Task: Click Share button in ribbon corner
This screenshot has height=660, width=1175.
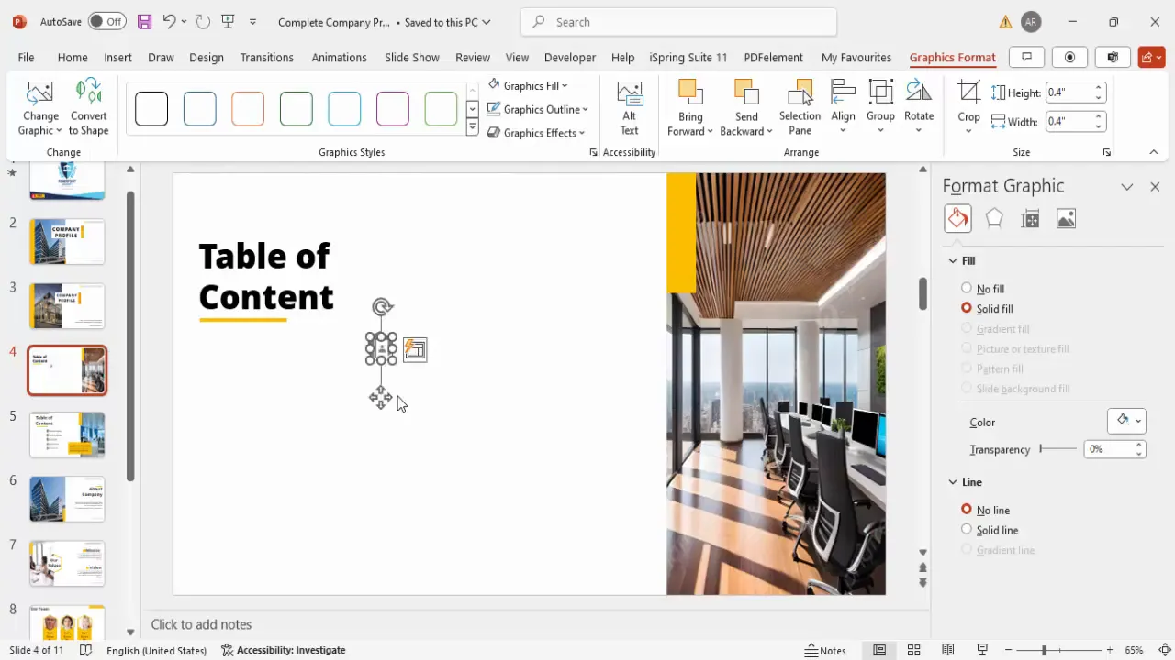Action: tap(1151, 57)
